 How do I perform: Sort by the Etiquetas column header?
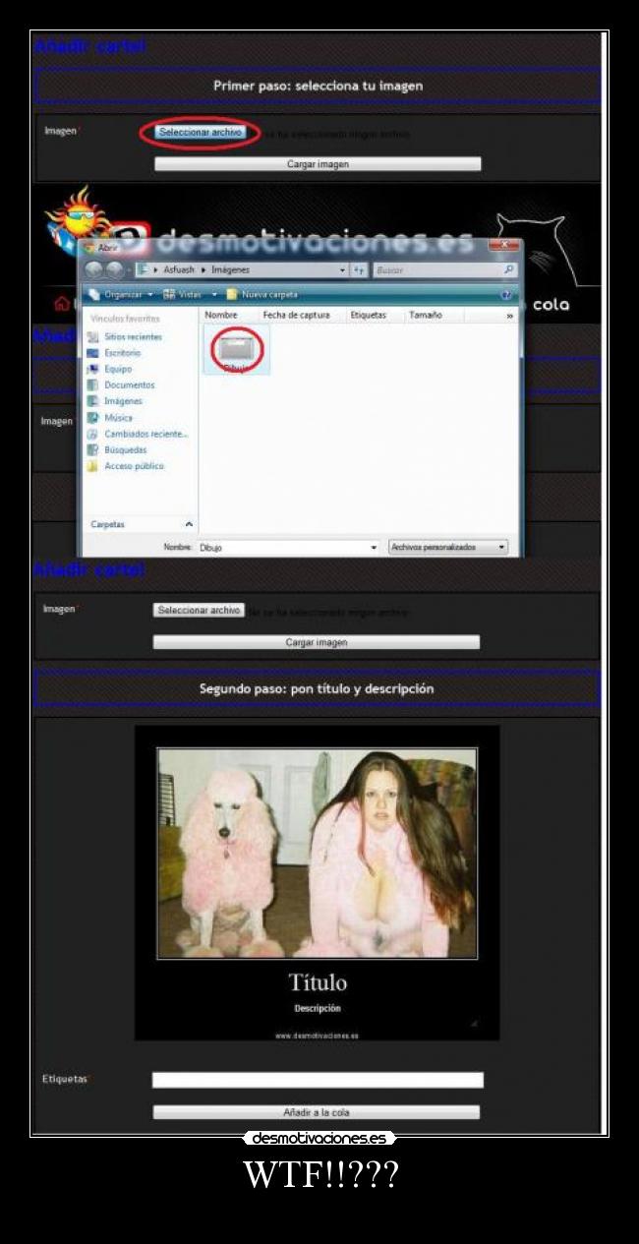[369, 315]
